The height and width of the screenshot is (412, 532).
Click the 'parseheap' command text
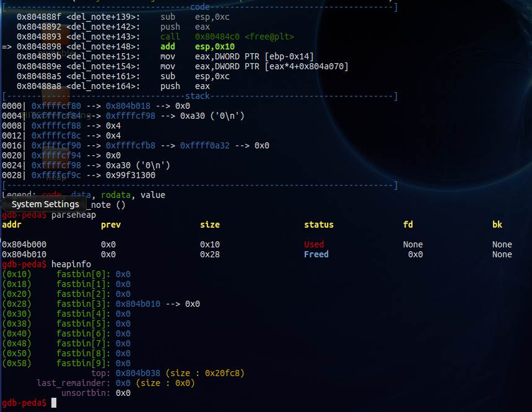[x=74, y=215]
